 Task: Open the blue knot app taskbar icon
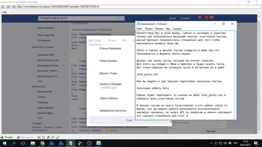coord(52,143)
